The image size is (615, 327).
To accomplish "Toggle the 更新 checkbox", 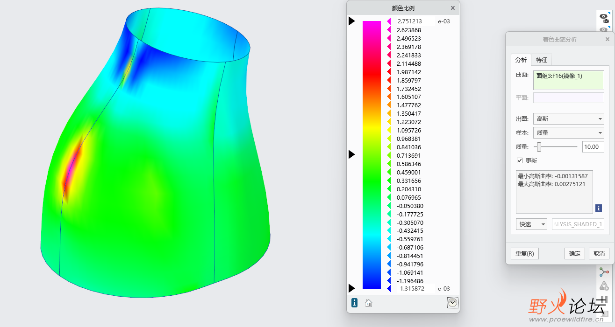I will click(x=520, y=160).
